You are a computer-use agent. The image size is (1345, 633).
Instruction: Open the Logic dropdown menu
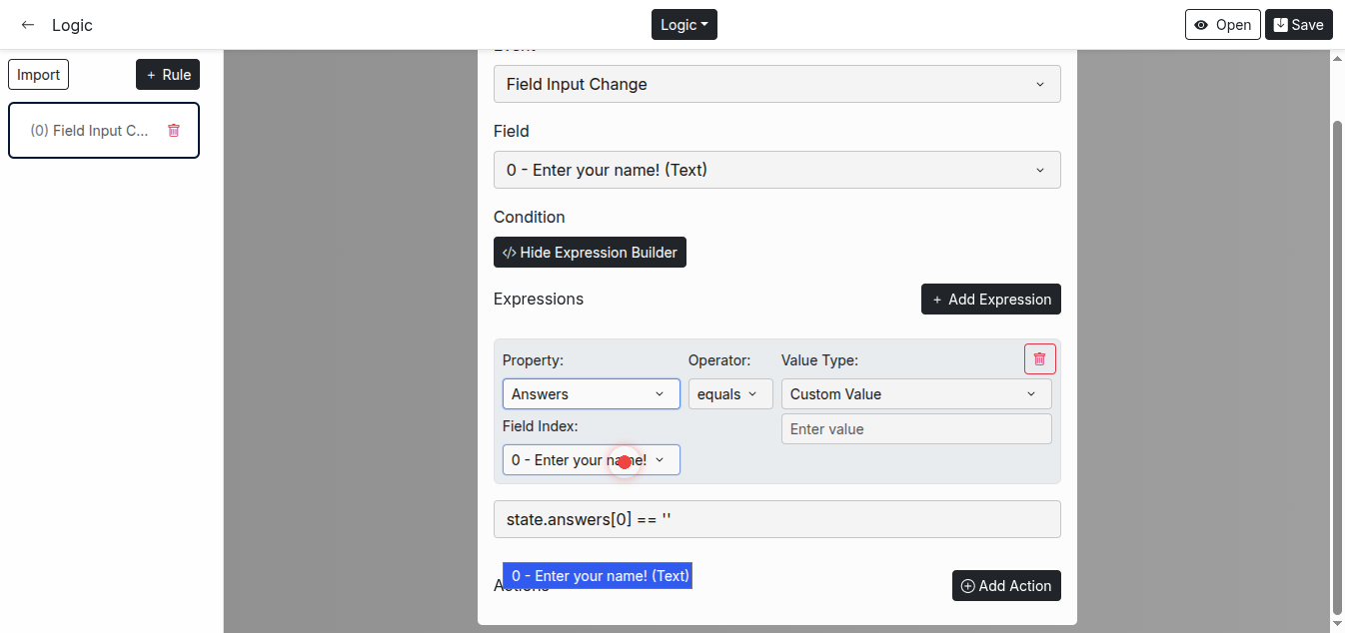tap(683, 25)
